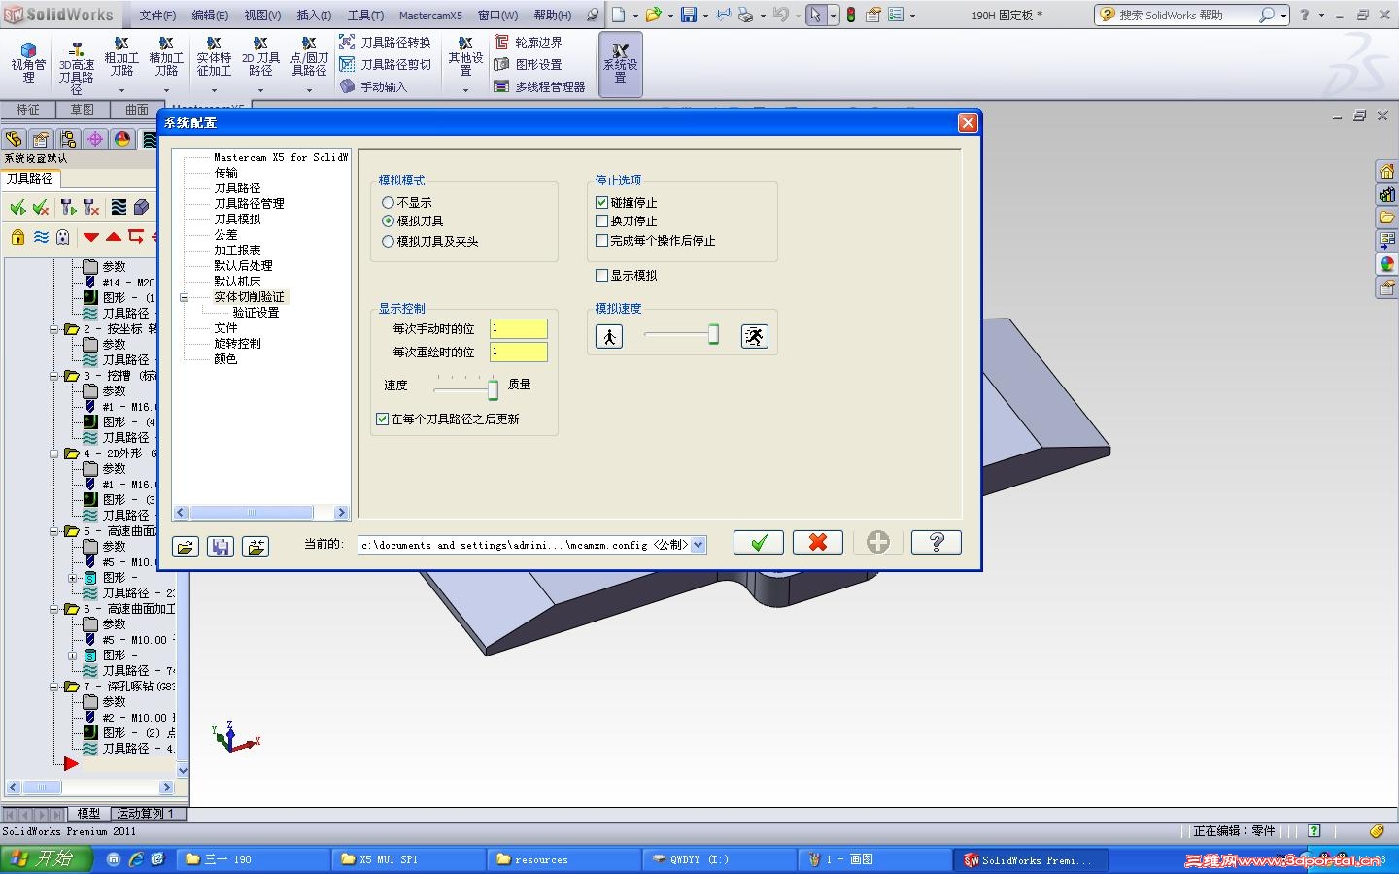Click the verify solid cube icon in toolpath manager
This screenshot has height=874, width=1399.
[142, 207]
